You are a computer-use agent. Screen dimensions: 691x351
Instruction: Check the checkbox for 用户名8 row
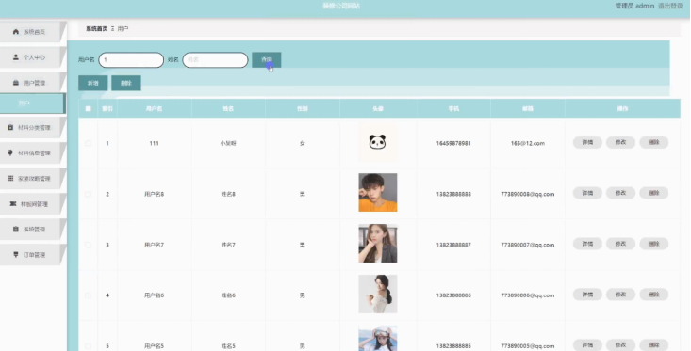pos(88,194)
